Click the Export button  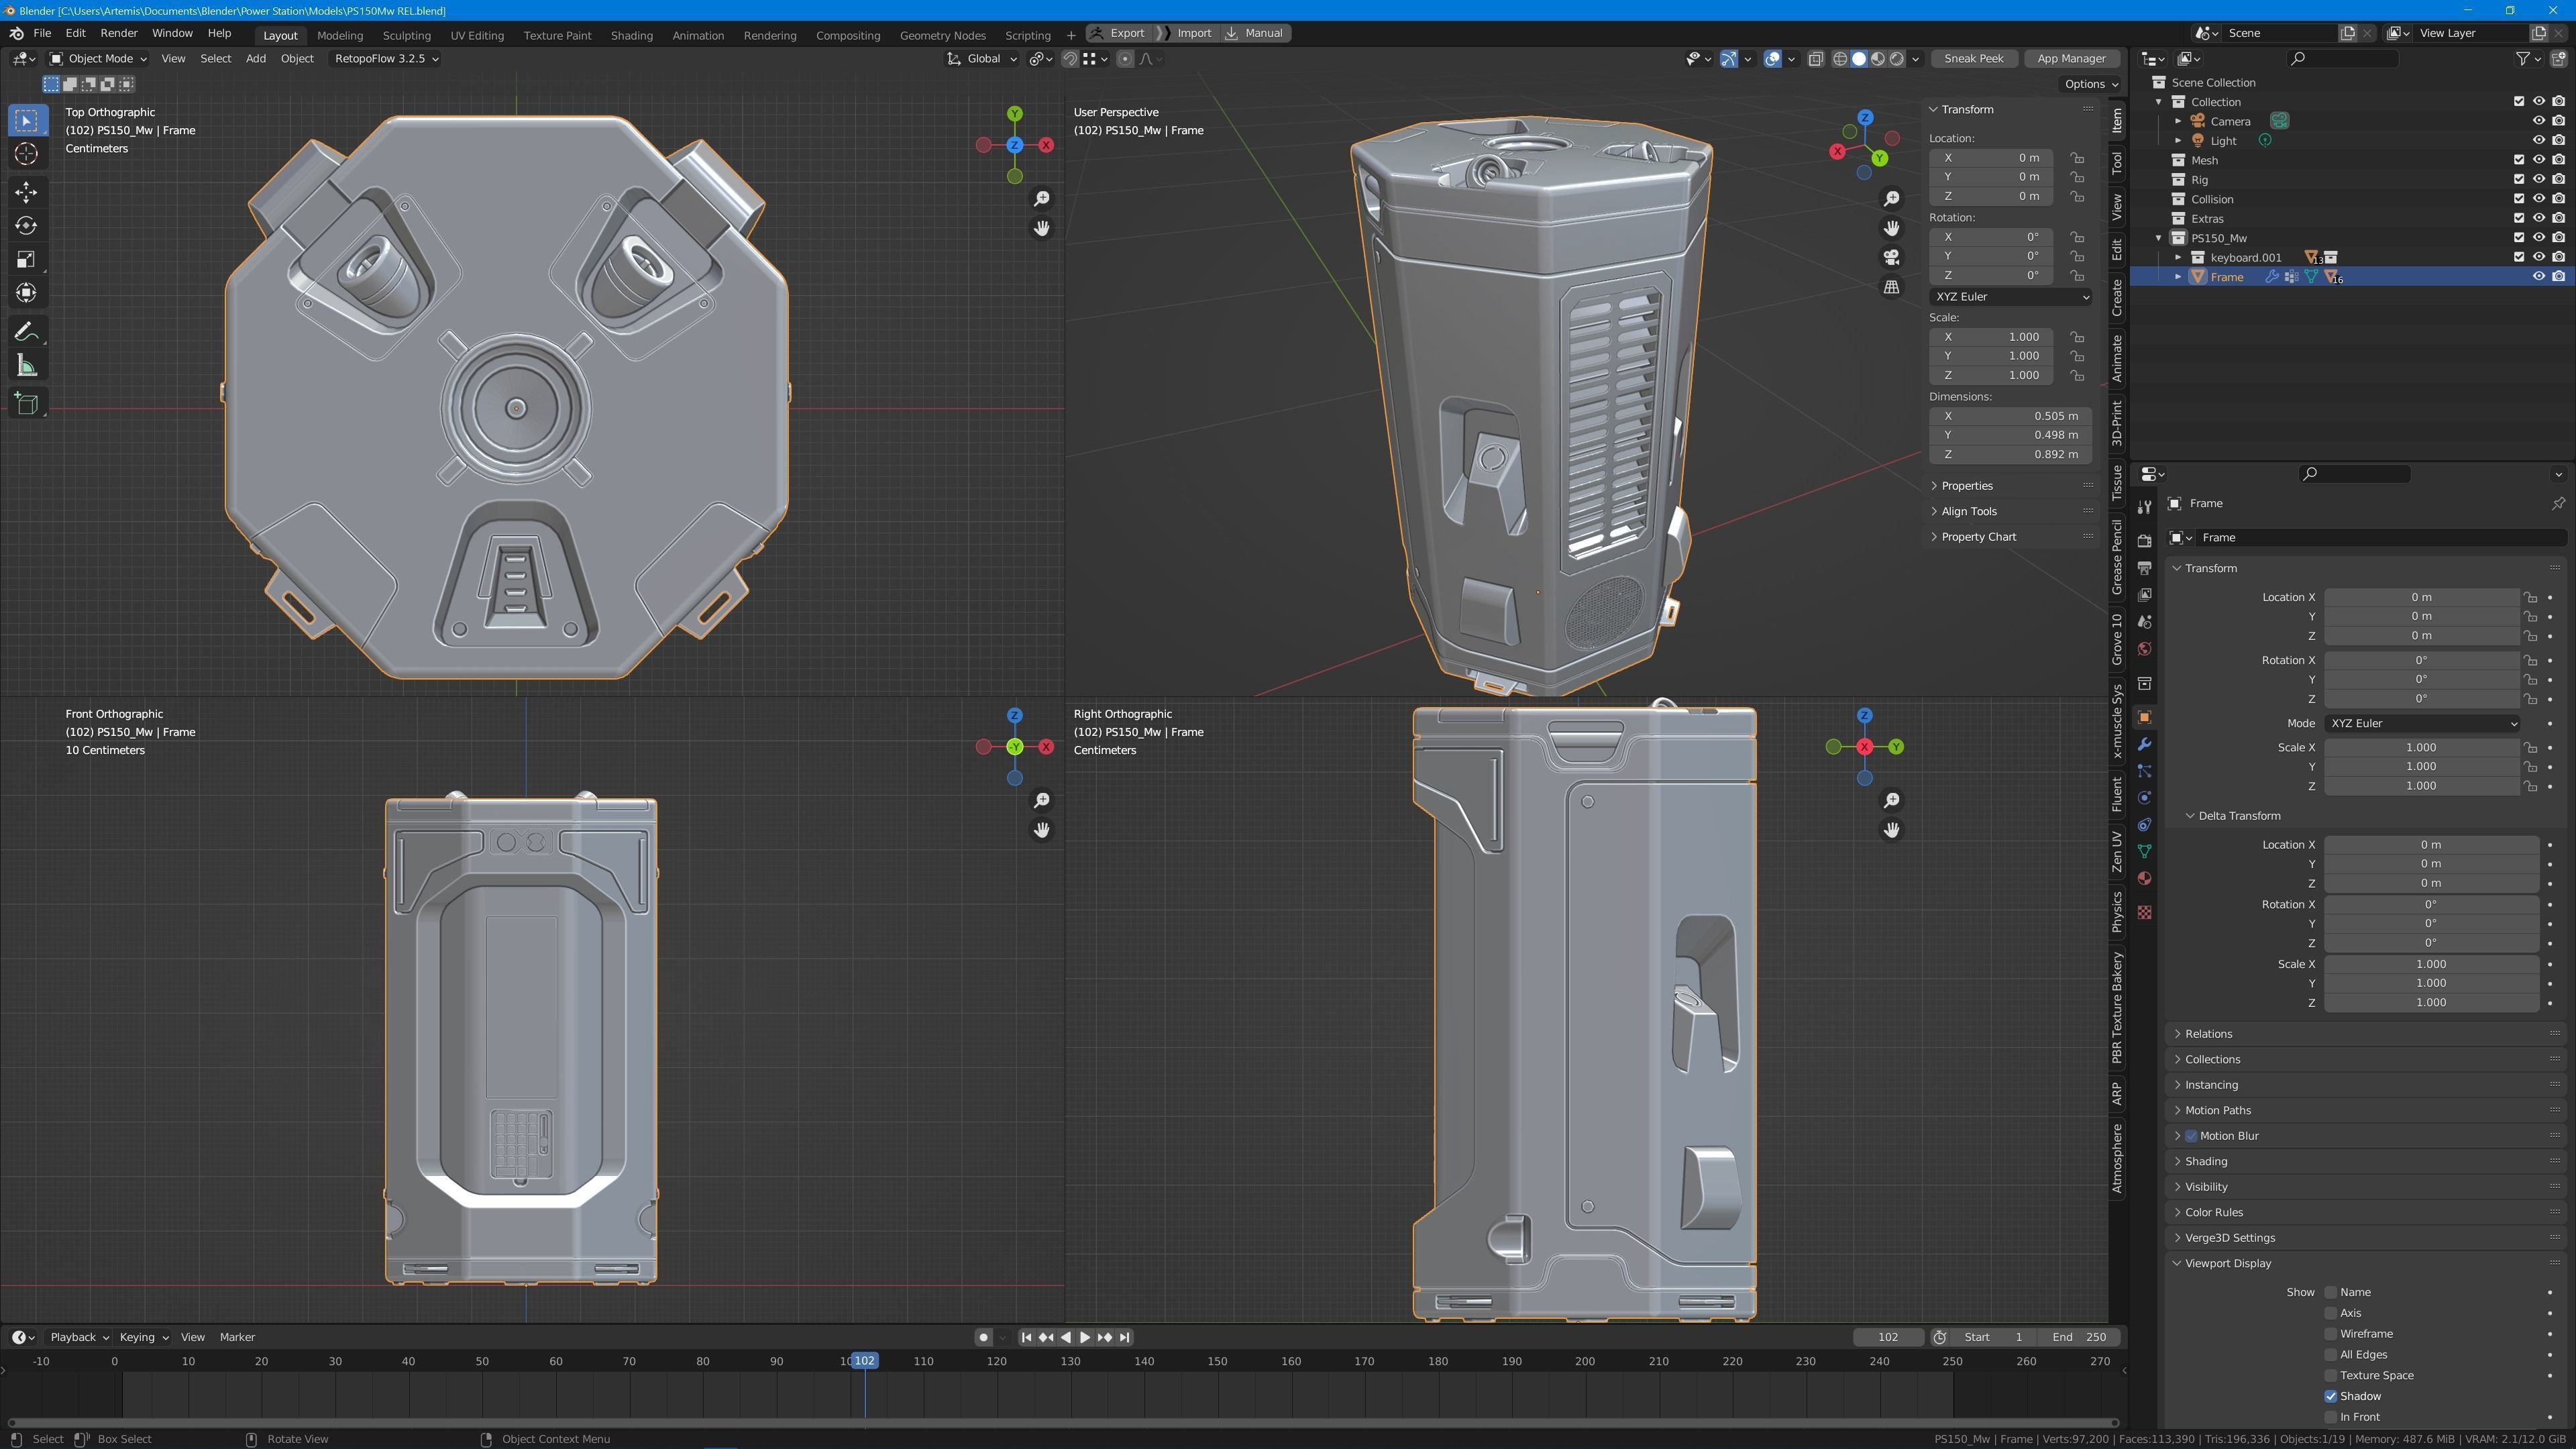click(1119, 33)
